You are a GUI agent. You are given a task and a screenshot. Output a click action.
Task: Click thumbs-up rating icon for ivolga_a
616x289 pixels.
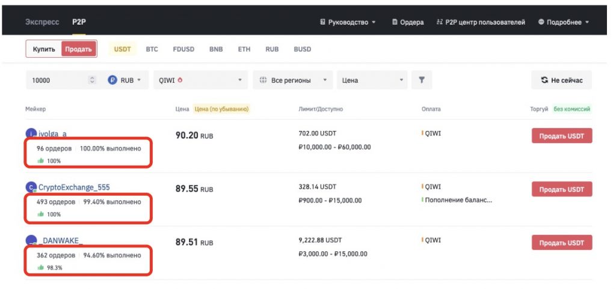pos(40,160)
